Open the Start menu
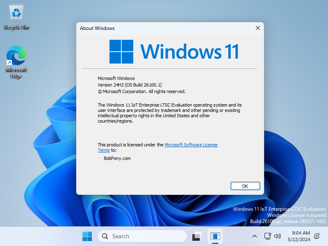Image resolution: width=328 pixels, height=246 pixels. point(87,236)
